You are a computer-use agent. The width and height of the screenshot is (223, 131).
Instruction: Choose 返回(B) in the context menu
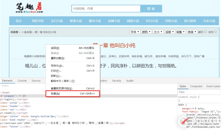coord(73,48)
